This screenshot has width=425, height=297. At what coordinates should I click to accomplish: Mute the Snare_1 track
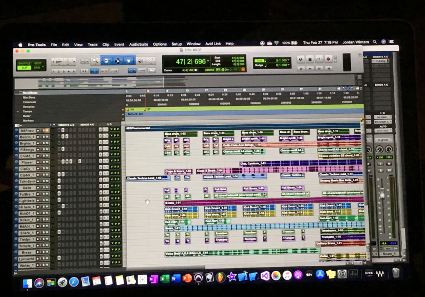coord(47,233)
